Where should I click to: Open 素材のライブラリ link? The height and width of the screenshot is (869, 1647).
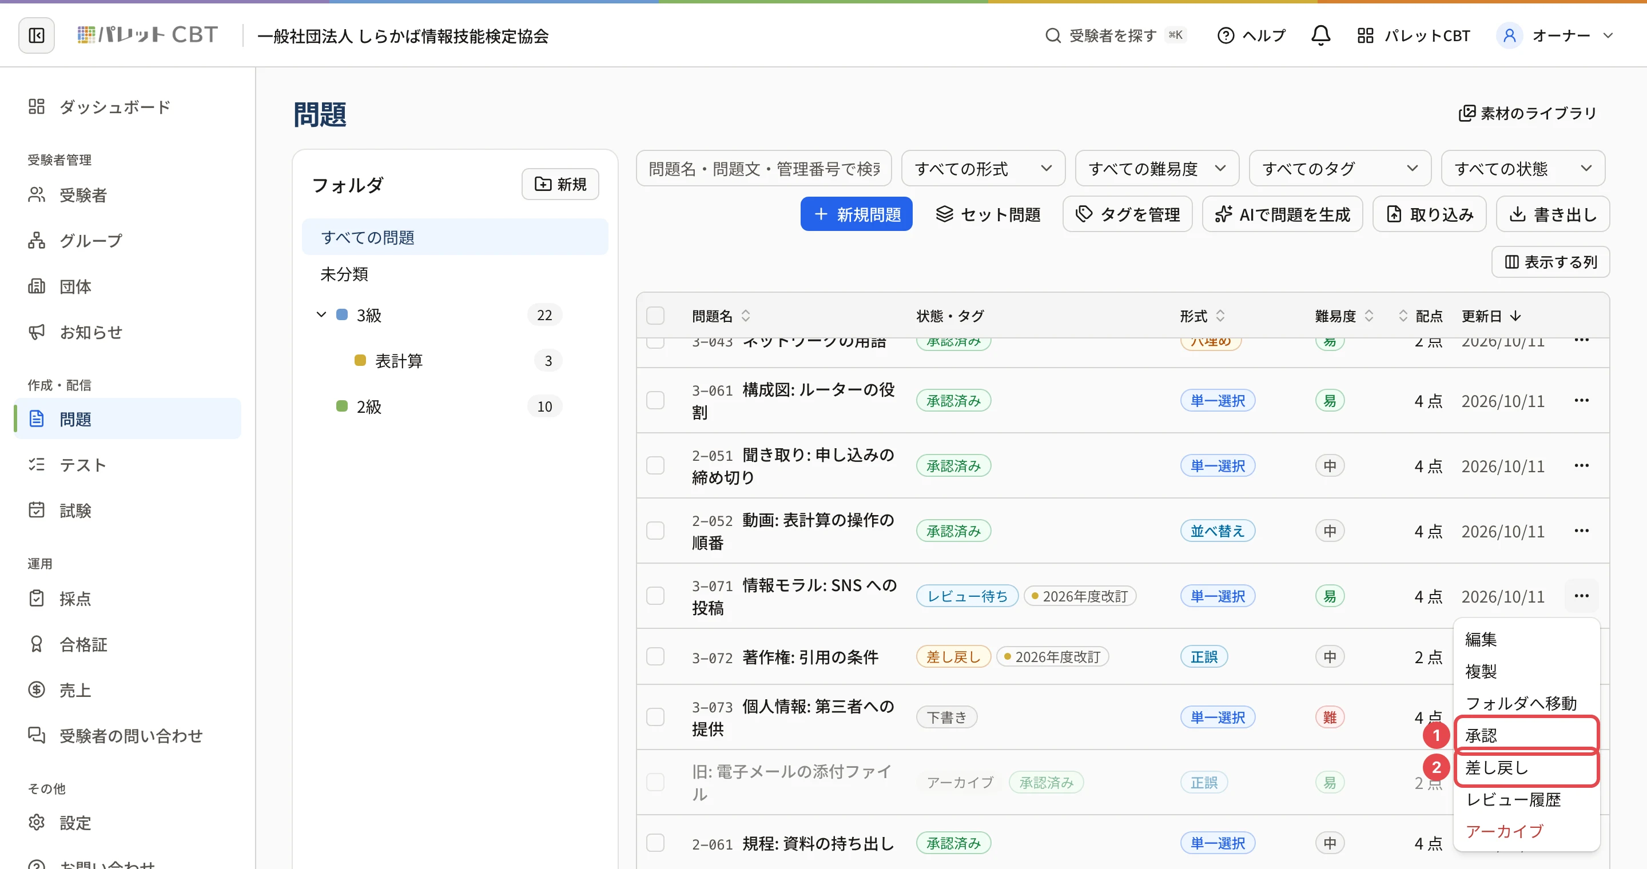1527,113
